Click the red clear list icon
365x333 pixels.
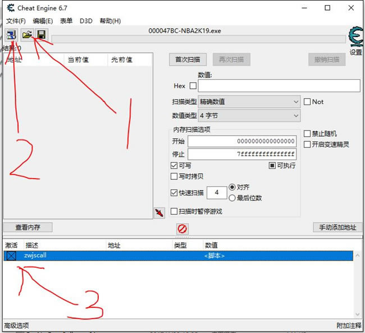click(182, 228)
